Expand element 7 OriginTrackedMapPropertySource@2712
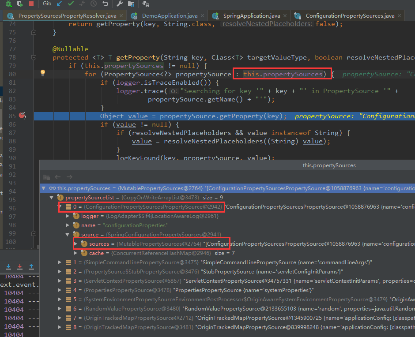 point(60,318)
